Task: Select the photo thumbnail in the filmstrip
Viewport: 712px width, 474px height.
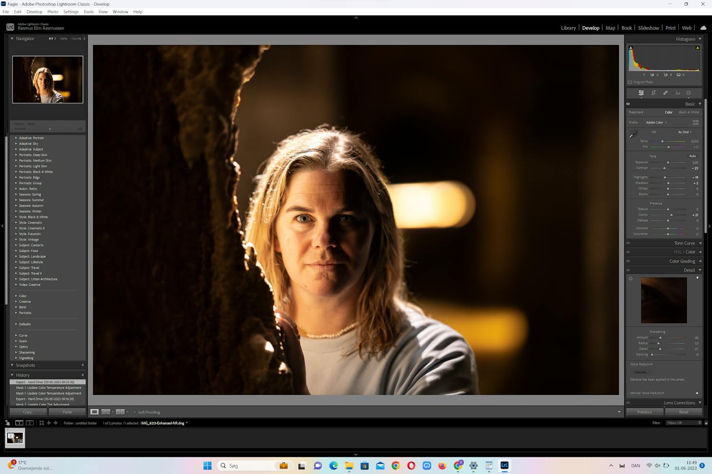Action: click(x=15, y=438)
